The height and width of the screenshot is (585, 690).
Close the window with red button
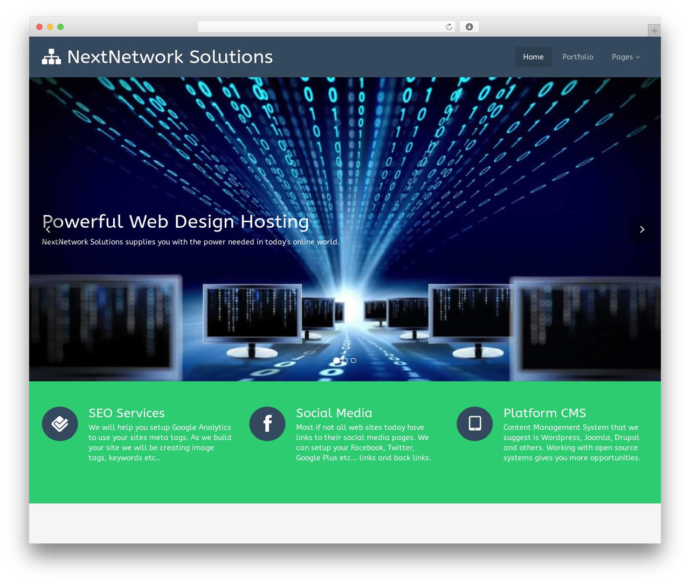coord(39,27)
